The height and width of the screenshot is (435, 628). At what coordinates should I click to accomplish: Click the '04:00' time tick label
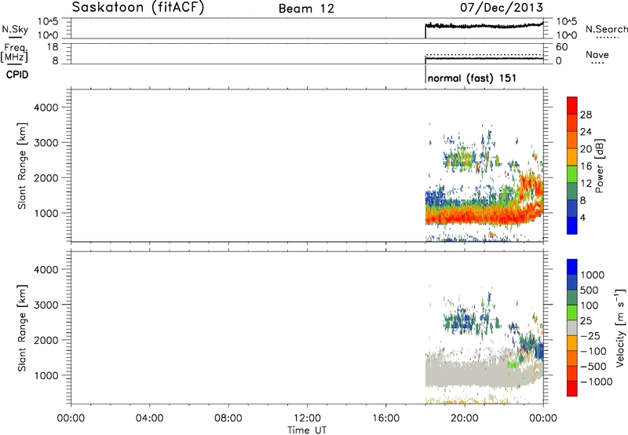click(x=150, y=419)
